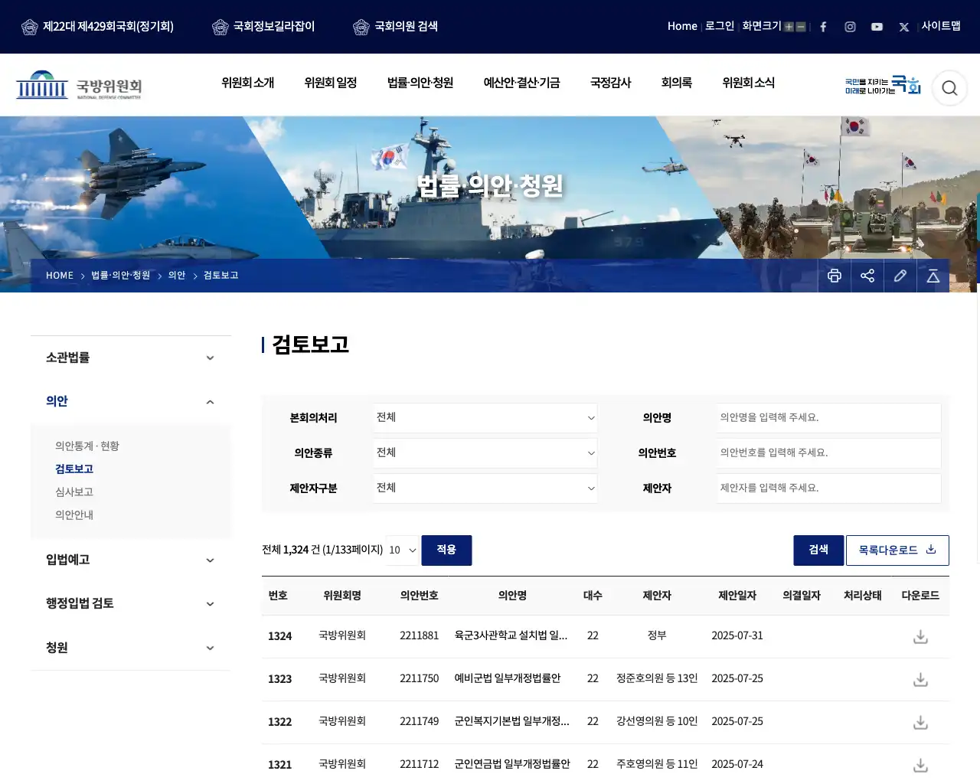This screenshot has width=980, height=784.
Task: Click proposer 정준호의원 등 13인
Action: tap(657, 678)
